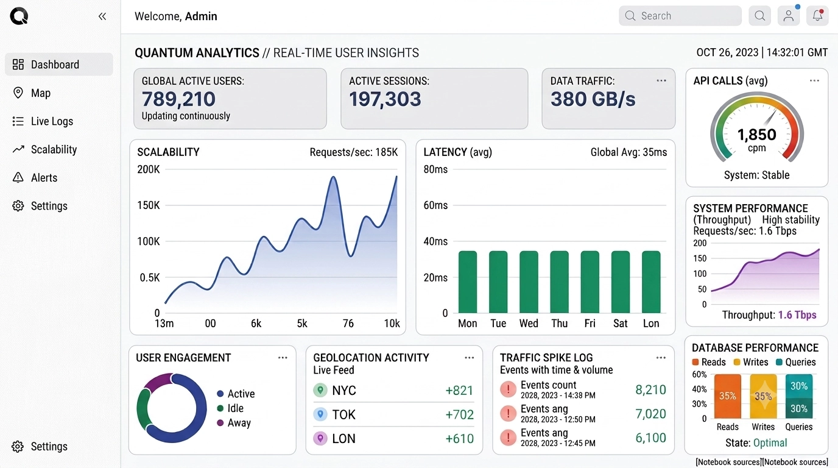The width and height of the screenshot is (838, 468).
Task: Open the Dashboard menu item
Action: click(x=59, y=65)
